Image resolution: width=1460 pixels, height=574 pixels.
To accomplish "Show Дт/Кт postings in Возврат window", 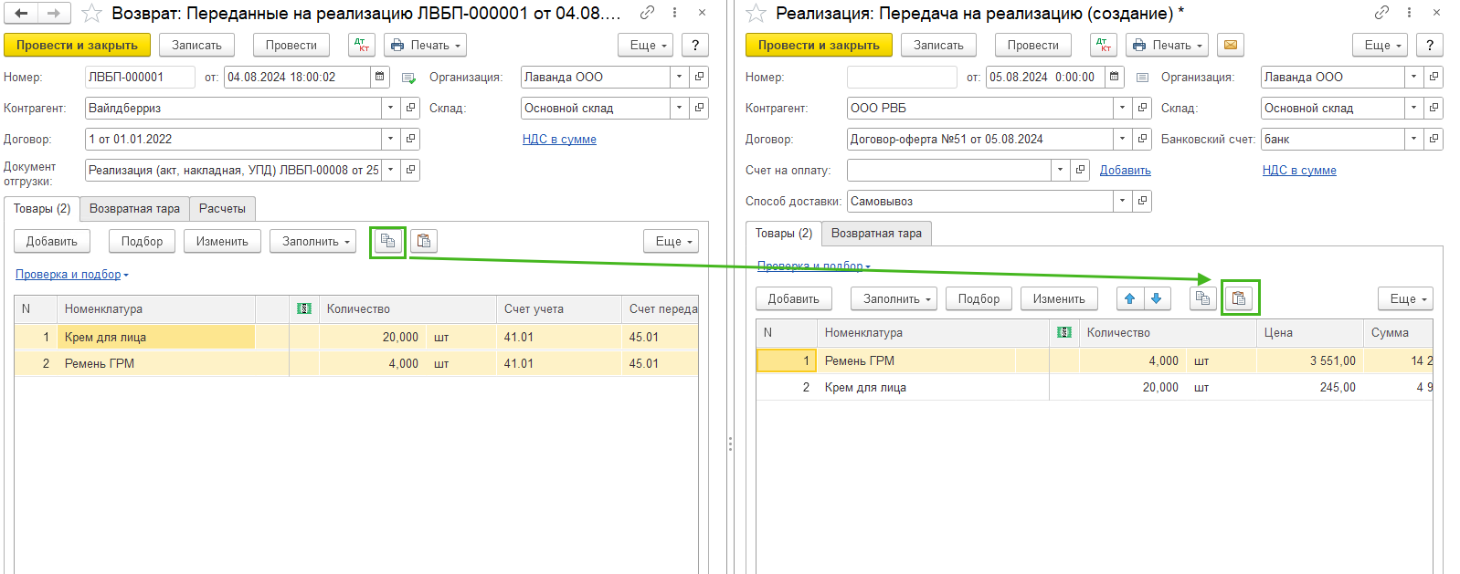I will (x=362, y=45).
